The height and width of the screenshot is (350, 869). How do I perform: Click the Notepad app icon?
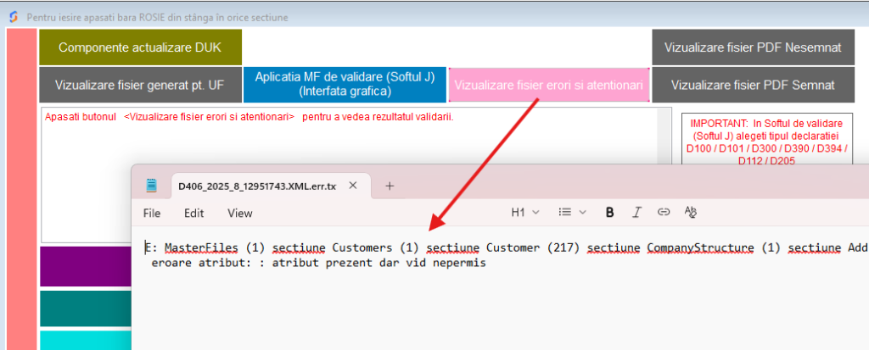coord(151,186)
